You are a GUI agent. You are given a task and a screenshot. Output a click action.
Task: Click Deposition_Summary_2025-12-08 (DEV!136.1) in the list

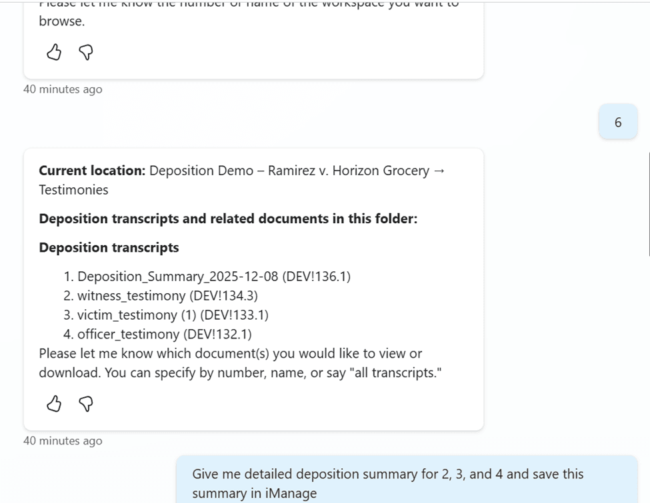(x=213, y=276)
